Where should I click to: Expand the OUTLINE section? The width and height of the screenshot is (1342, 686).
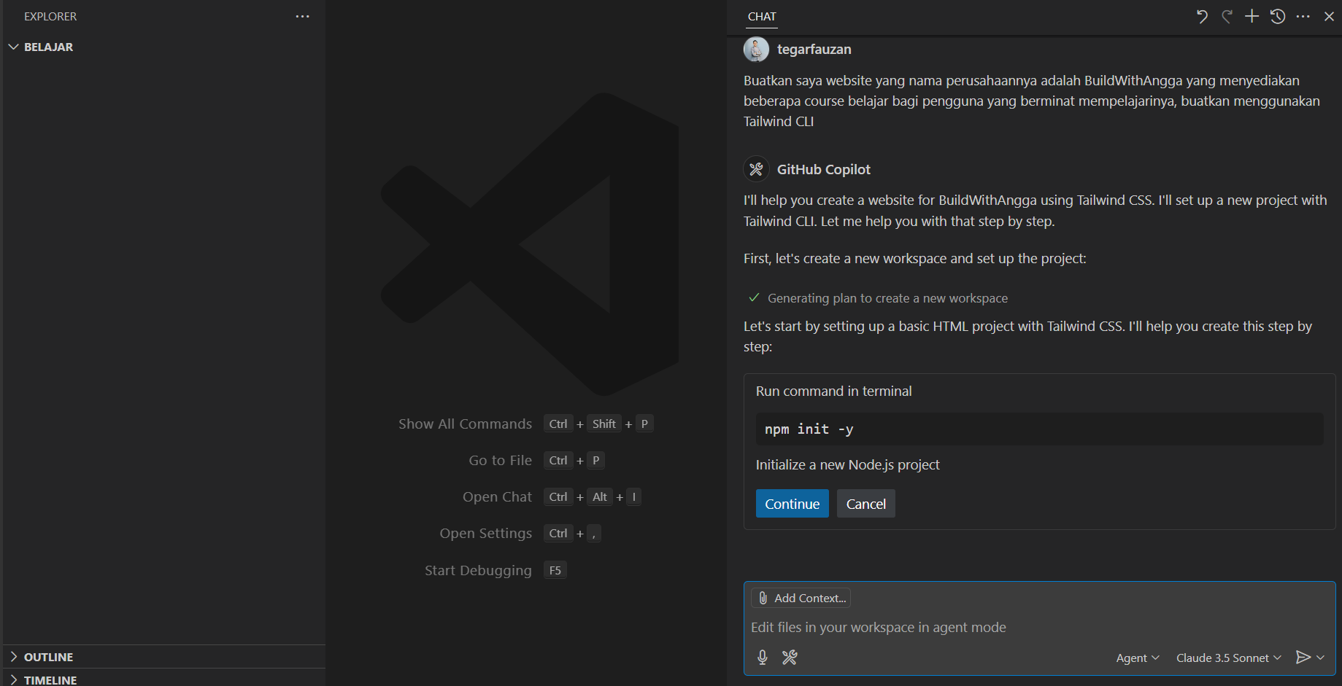tap(164, 657)
